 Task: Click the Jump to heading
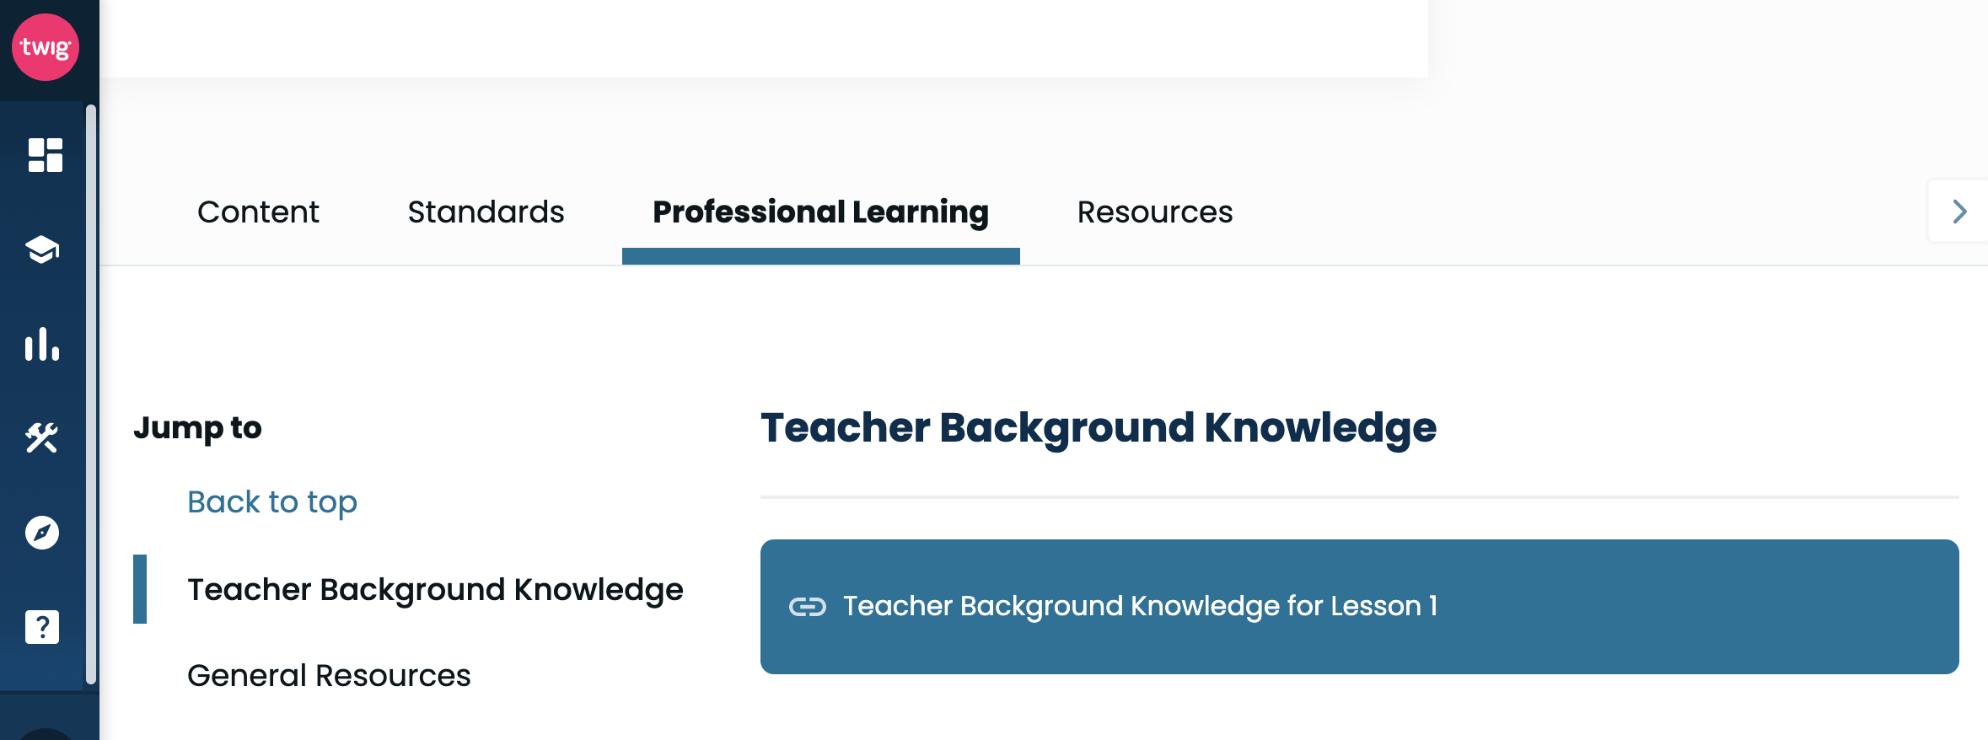coord(197,428)
